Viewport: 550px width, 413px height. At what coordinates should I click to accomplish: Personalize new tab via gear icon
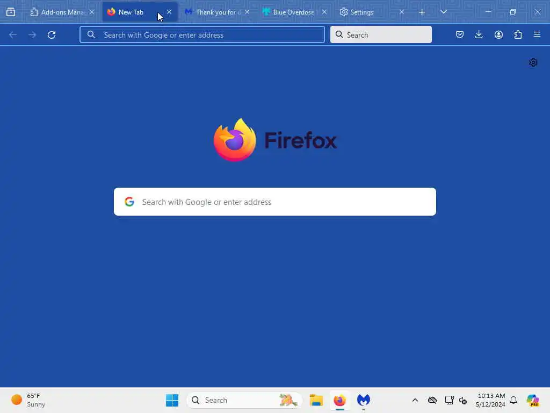(x=533, y=62)
